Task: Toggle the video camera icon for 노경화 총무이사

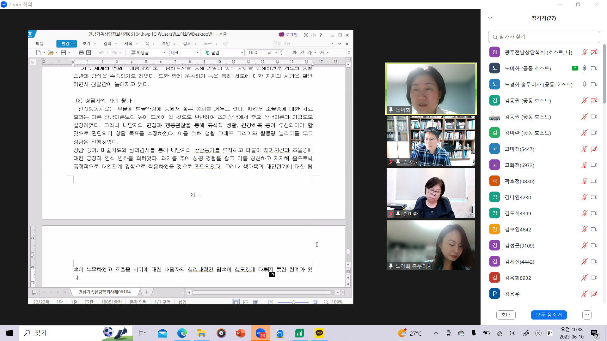Action: click(x=594, y=84)
